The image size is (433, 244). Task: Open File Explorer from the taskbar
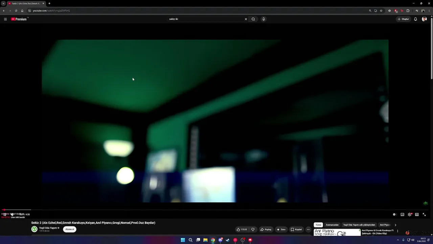(205, 240)
